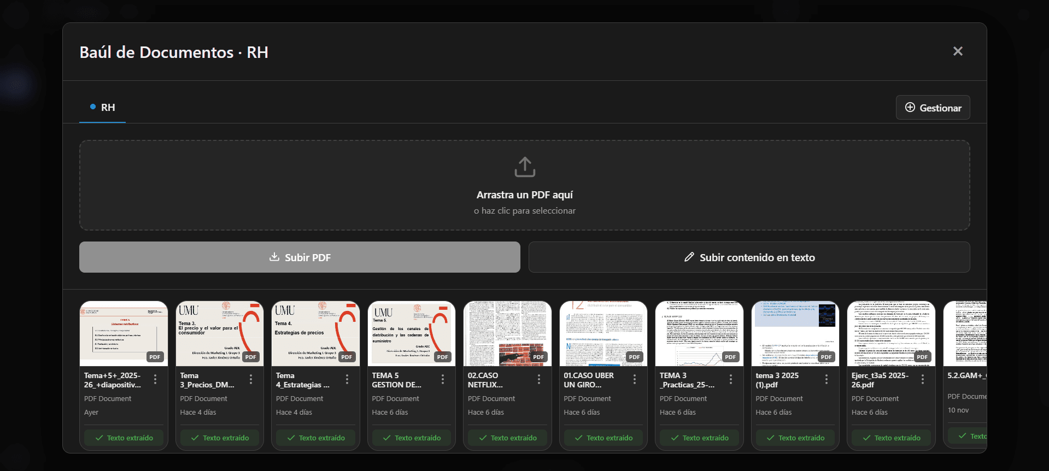Open three-dot menu for 01.CASO UBER document

coord(635,379)
